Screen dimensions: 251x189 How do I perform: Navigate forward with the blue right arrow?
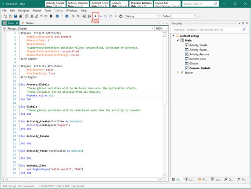[67, 16]
